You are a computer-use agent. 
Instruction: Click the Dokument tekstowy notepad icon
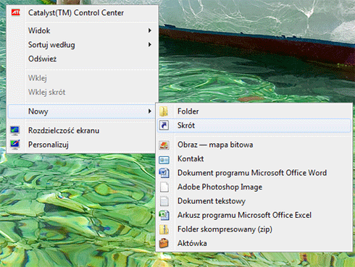(164, 201)
